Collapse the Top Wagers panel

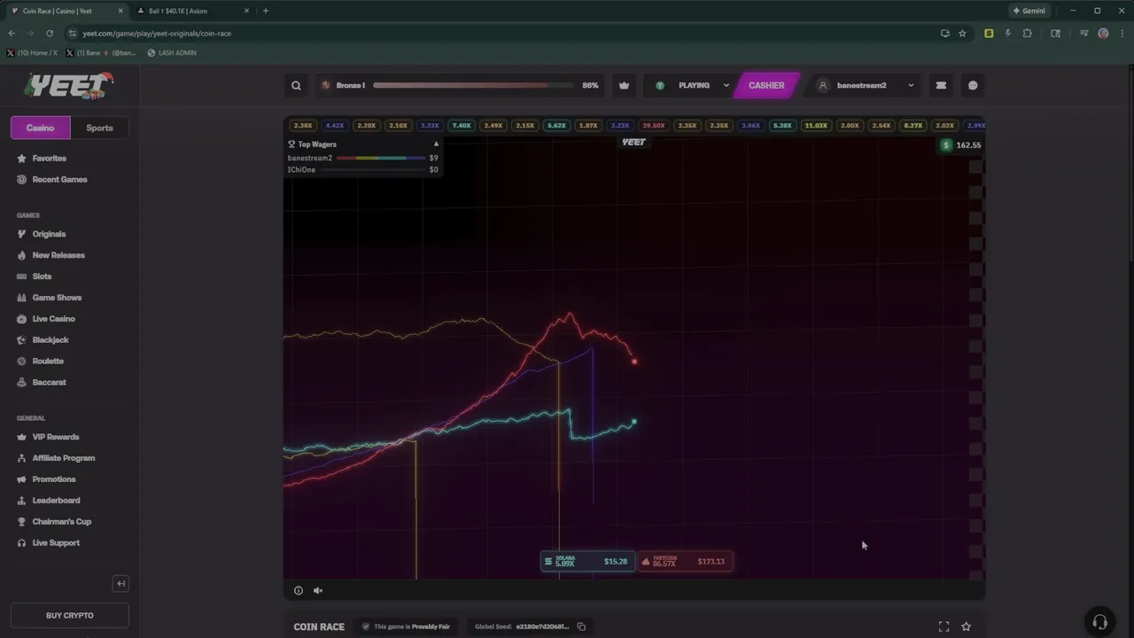coord(436,144)
